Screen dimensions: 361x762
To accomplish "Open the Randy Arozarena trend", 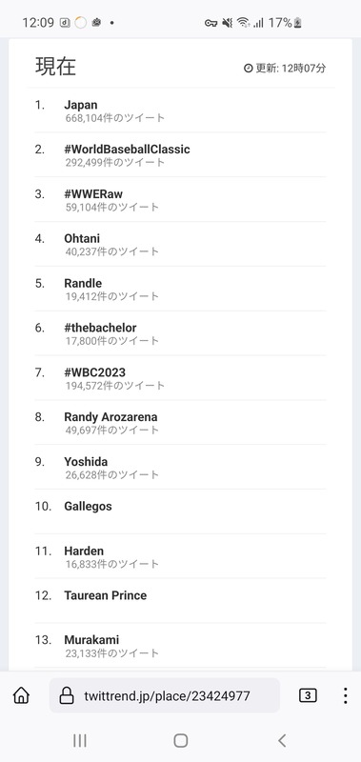I will tap(110, 417).
